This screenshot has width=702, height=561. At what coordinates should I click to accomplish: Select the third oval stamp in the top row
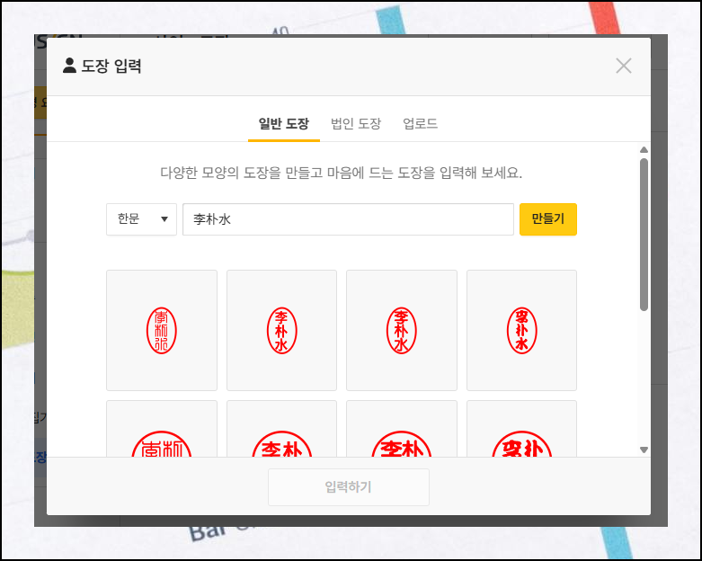click(x=402, y=331)
